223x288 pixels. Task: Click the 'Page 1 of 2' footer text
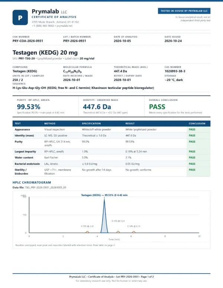148,277
